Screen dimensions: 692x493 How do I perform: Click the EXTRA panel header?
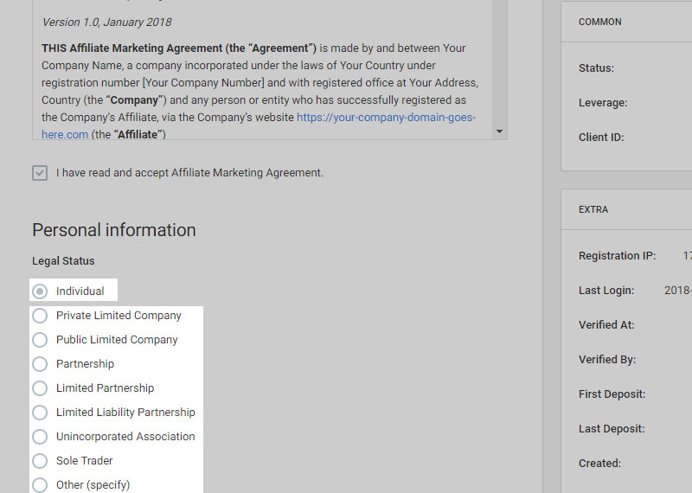[x=593, y=209]
